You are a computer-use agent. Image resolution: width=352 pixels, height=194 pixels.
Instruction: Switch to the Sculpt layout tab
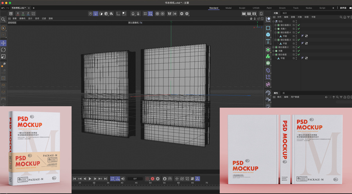pos(242,8)
